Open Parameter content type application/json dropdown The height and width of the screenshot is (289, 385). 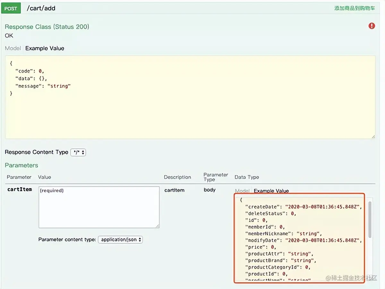(120, 239)
